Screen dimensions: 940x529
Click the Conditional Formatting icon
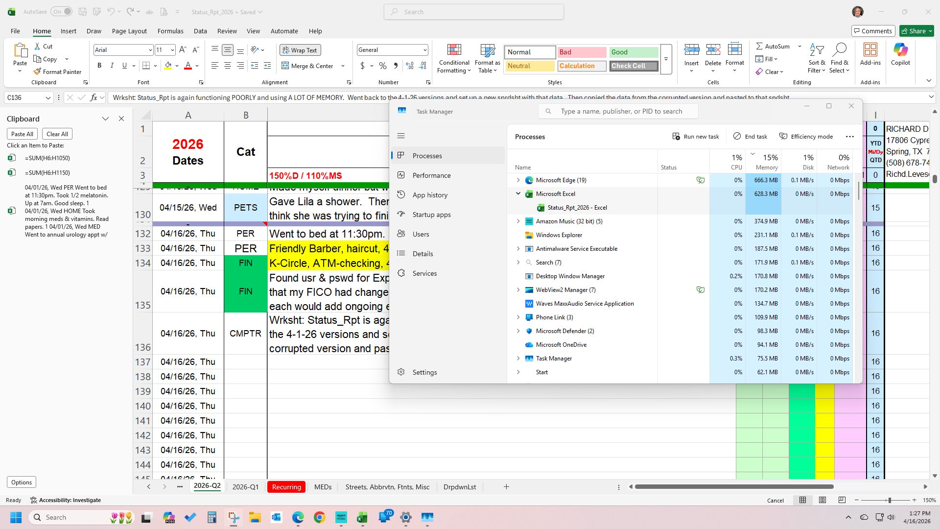click(x=454, y=50)
